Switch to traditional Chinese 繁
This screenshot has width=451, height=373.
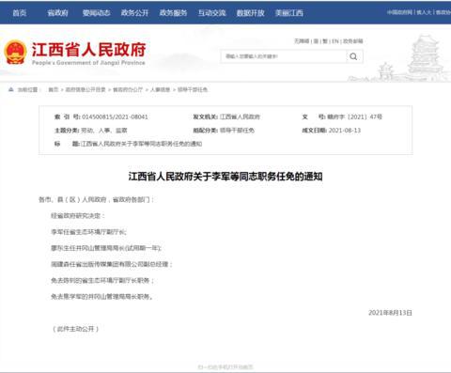[325, 41]
